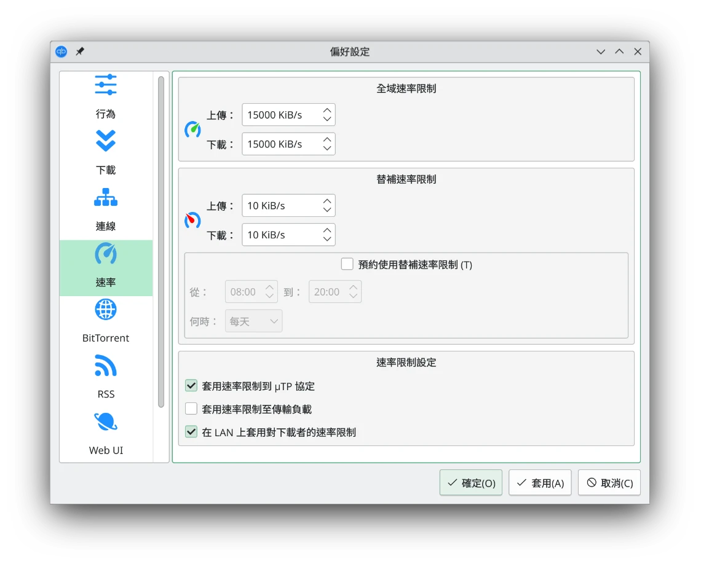Open the Web UI planet icon
Image resolution: width=701 pixels, height=564 pixels.
tap(106, 422)
